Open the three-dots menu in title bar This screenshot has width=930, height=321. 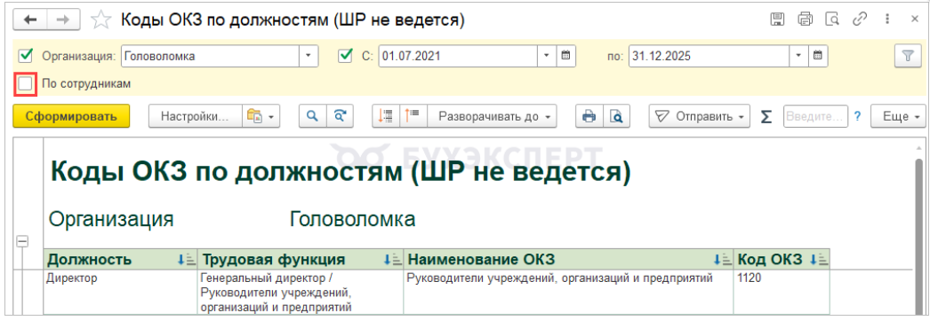pyautogui.click(x=887, y=20)
